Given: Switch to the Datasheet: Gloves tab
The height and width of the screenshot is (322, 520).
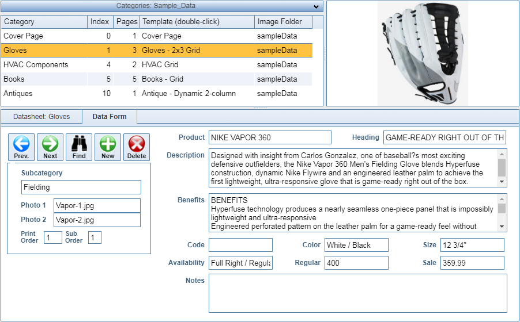Looking at the screenshot, I should pos(42,117).
